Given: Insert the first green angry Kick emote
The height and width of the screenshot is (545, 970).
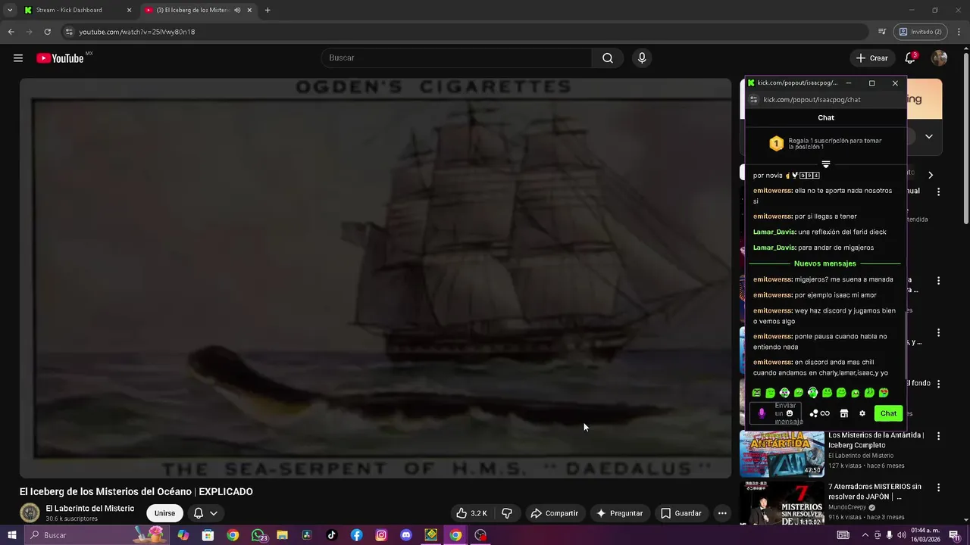Looking at the screenshot, I should pos(756,393).
